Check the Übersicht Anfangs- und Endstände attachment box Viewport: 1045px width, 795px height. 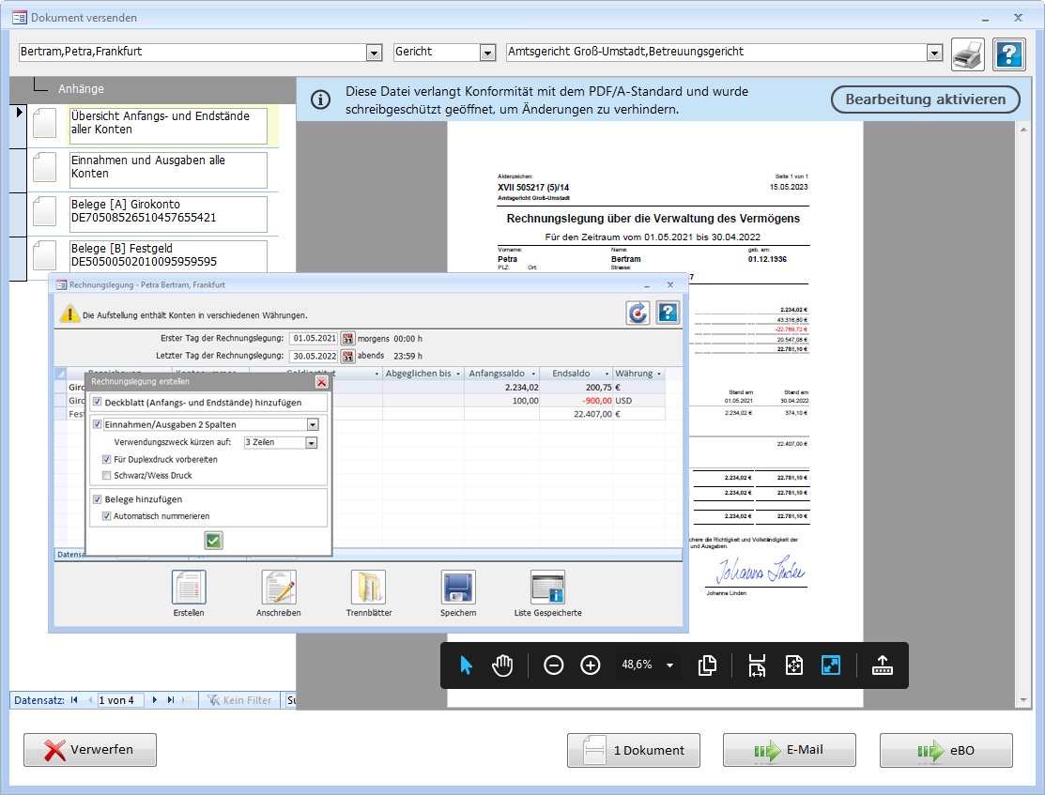tap(45, 123)
